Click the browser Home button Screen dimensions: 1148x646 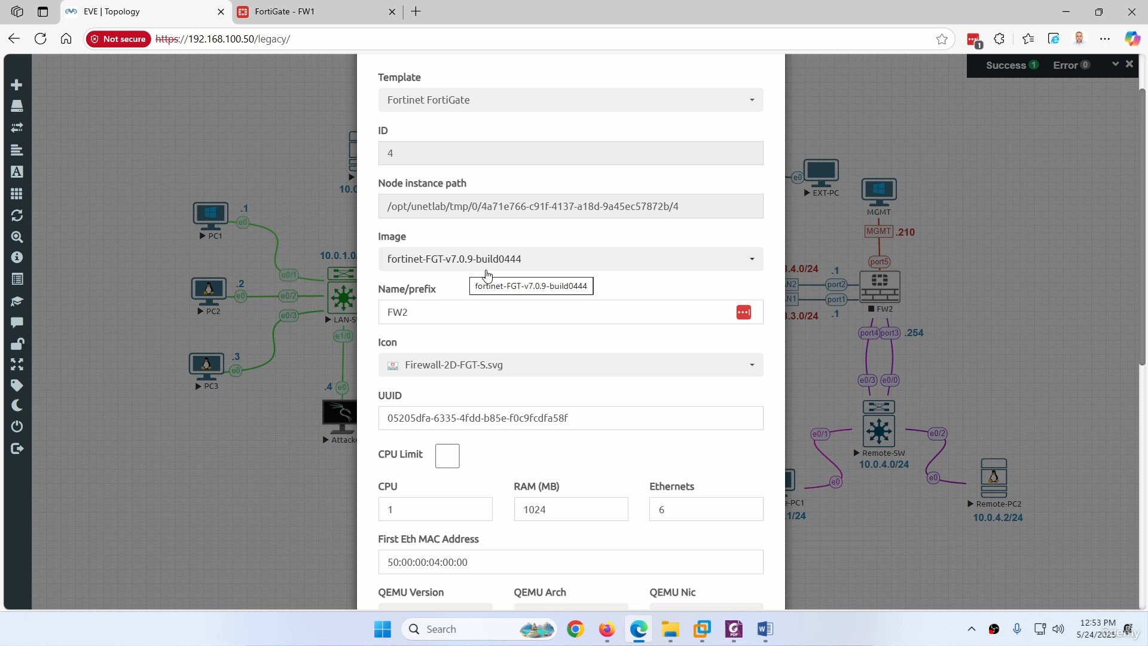tap(66, 39)
